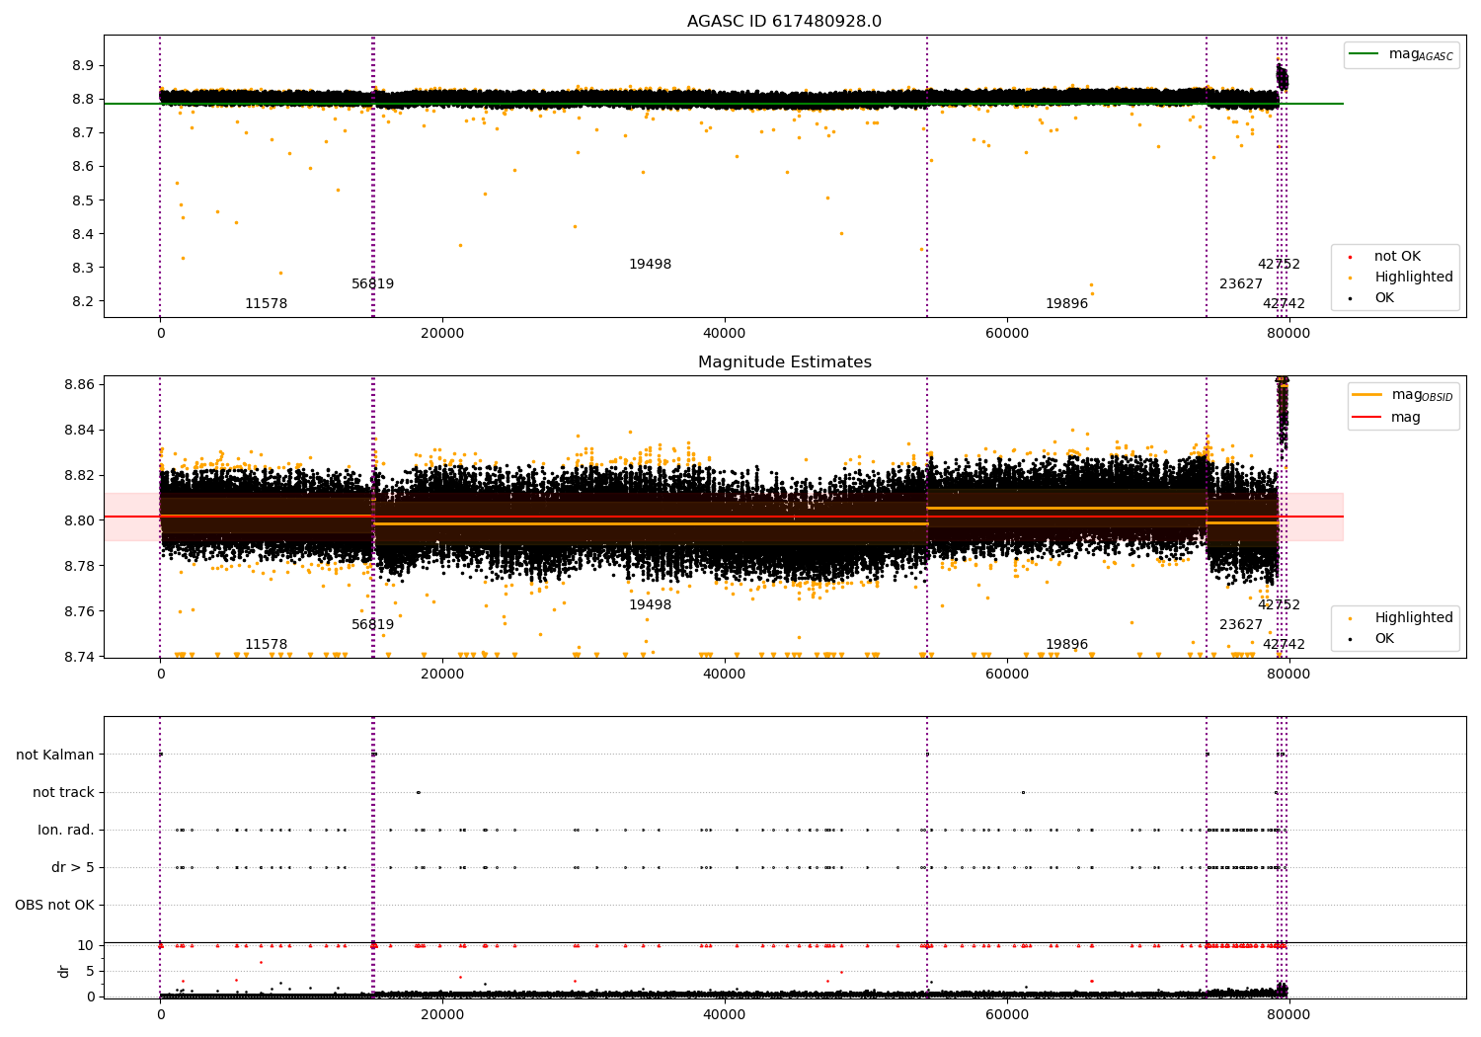Click the 8.5 y-axis tick label
Viewport: 1481px width, 1037px height.
[x=83, y=200]
